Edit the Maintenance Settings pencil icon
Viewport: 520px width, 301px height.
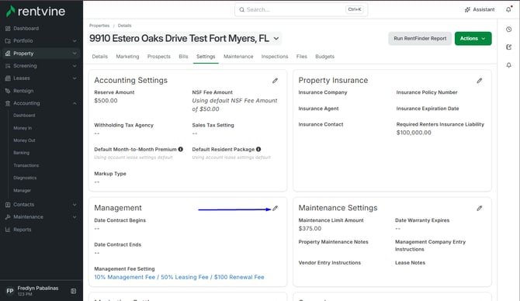[479, 208]
